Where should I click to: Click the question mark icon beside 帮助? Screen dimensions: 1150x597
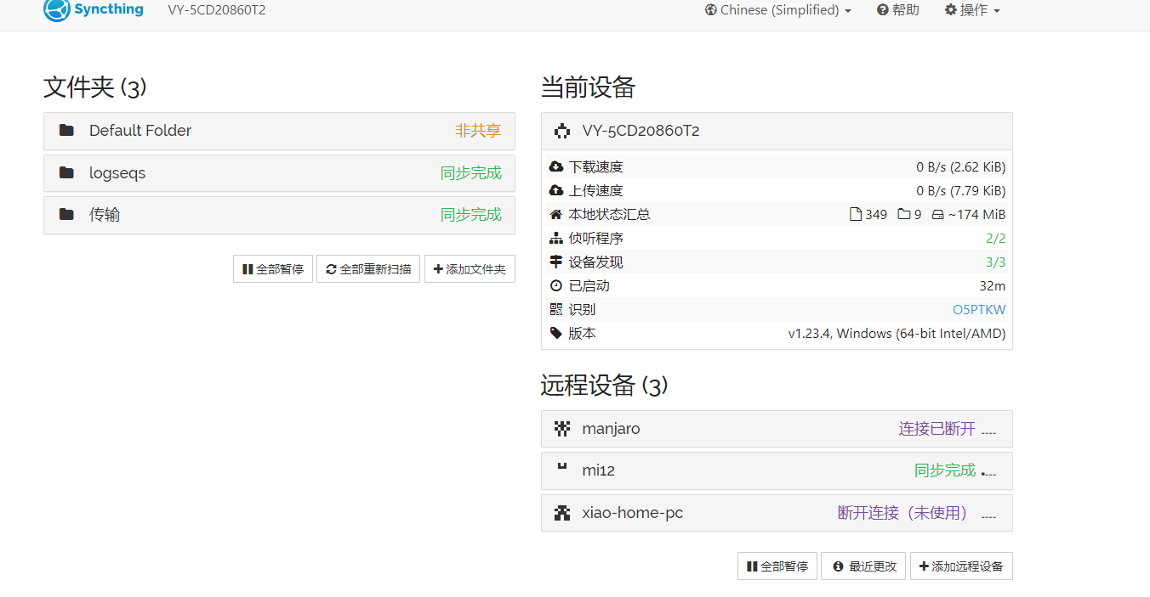pyautogui.click(x=883, y=10)
